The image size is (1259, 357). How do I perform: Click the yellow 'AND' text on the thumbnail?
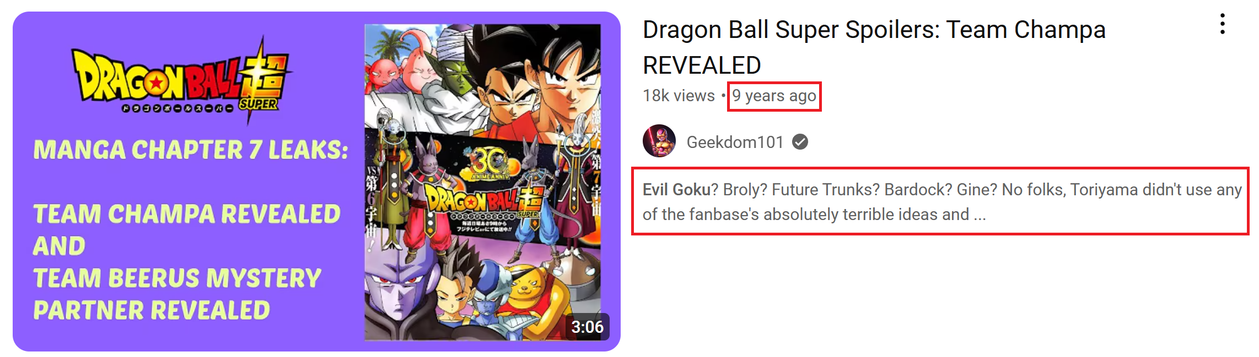click(60, 246)
